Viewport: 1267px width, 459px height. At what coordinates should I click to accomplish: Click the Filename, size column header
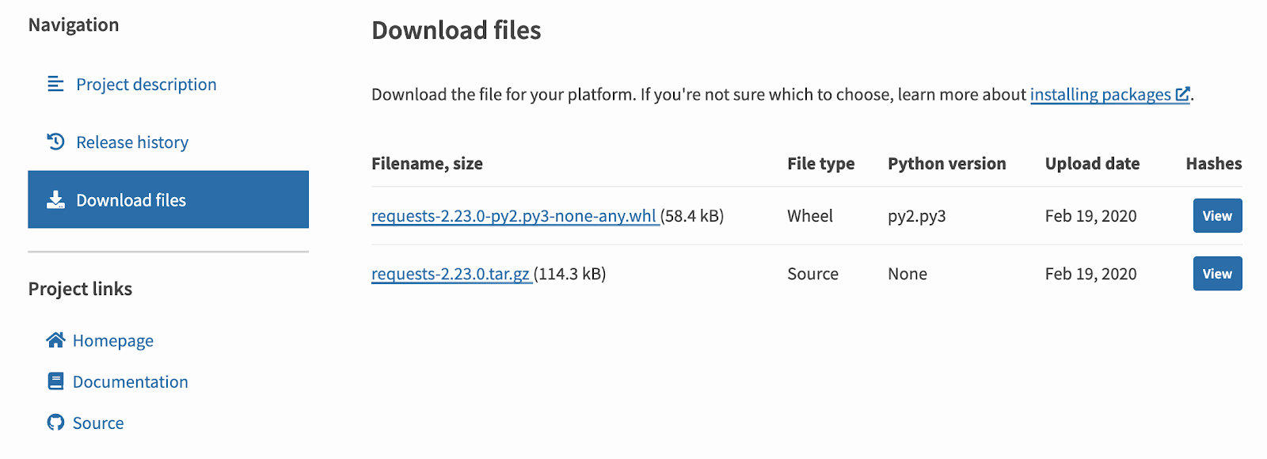coord(427,164)
